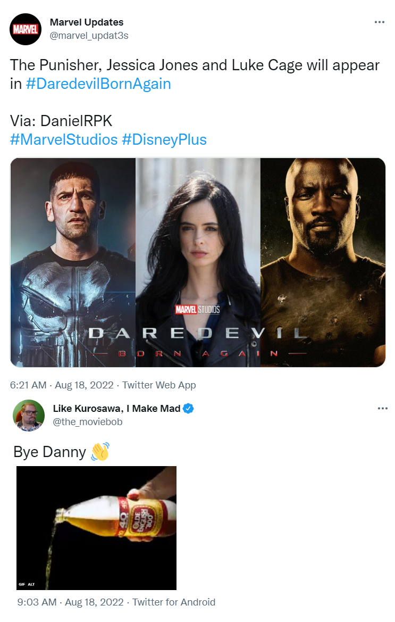Open the #DaredevilBornAgain hashtag

click(98, 84)
